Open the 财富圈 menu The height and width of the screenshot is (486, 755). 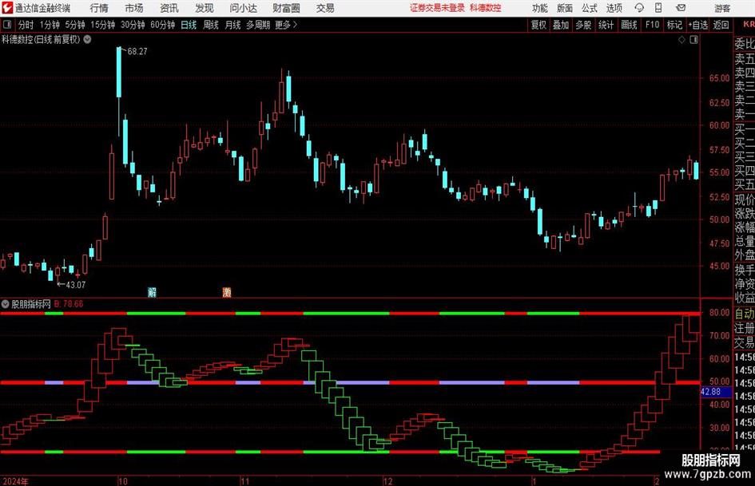click(286, 8)
